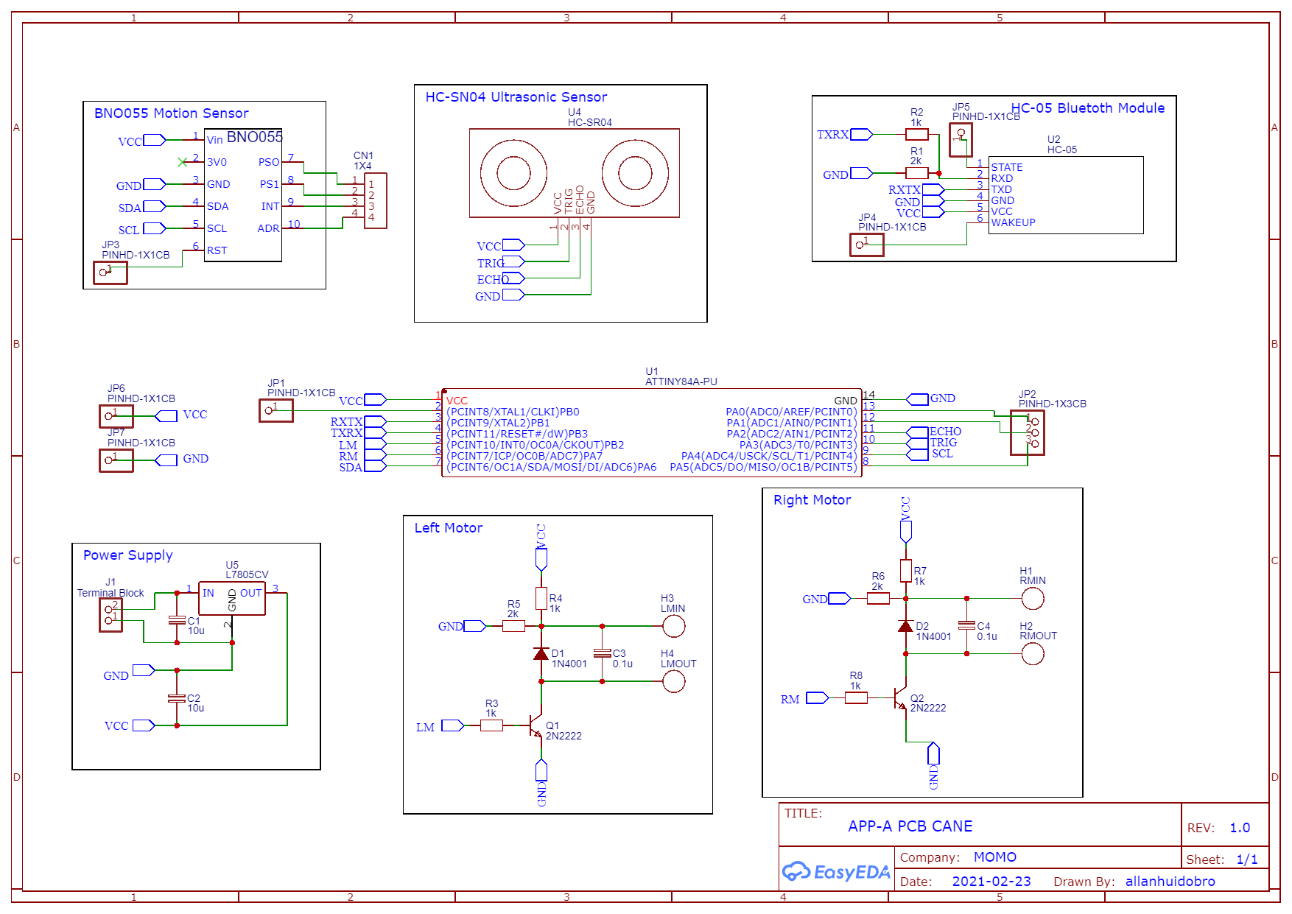The width and height of the screenshot is (1292, 914).
Task: Select the D2 1N4001 diode
Action: coord(905,626)
